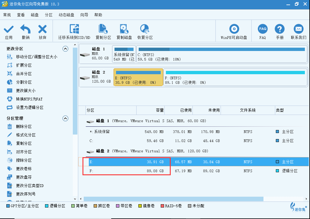The width and height of the screenshot is (310, 219).
Task: Select the C: row in partition list
Action: pyautogui.click(x=193, y=141)
